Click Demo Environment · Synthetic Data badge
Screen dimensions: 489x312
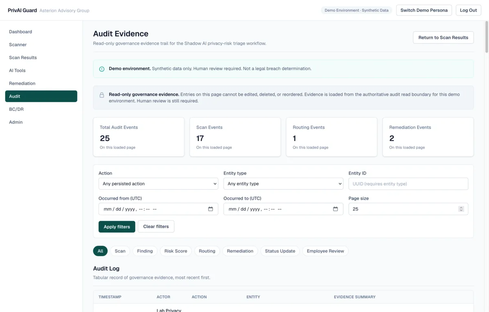(357, 10)
